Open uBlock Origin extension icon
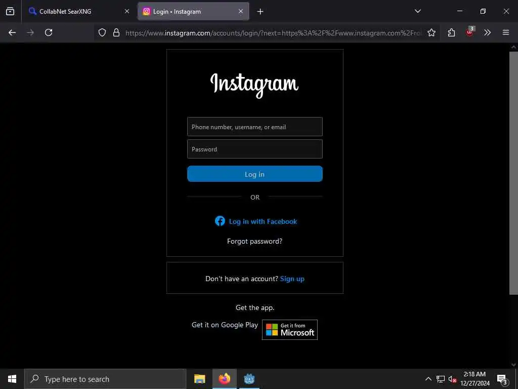Screen dimensions: 518x389 [470, 32]
